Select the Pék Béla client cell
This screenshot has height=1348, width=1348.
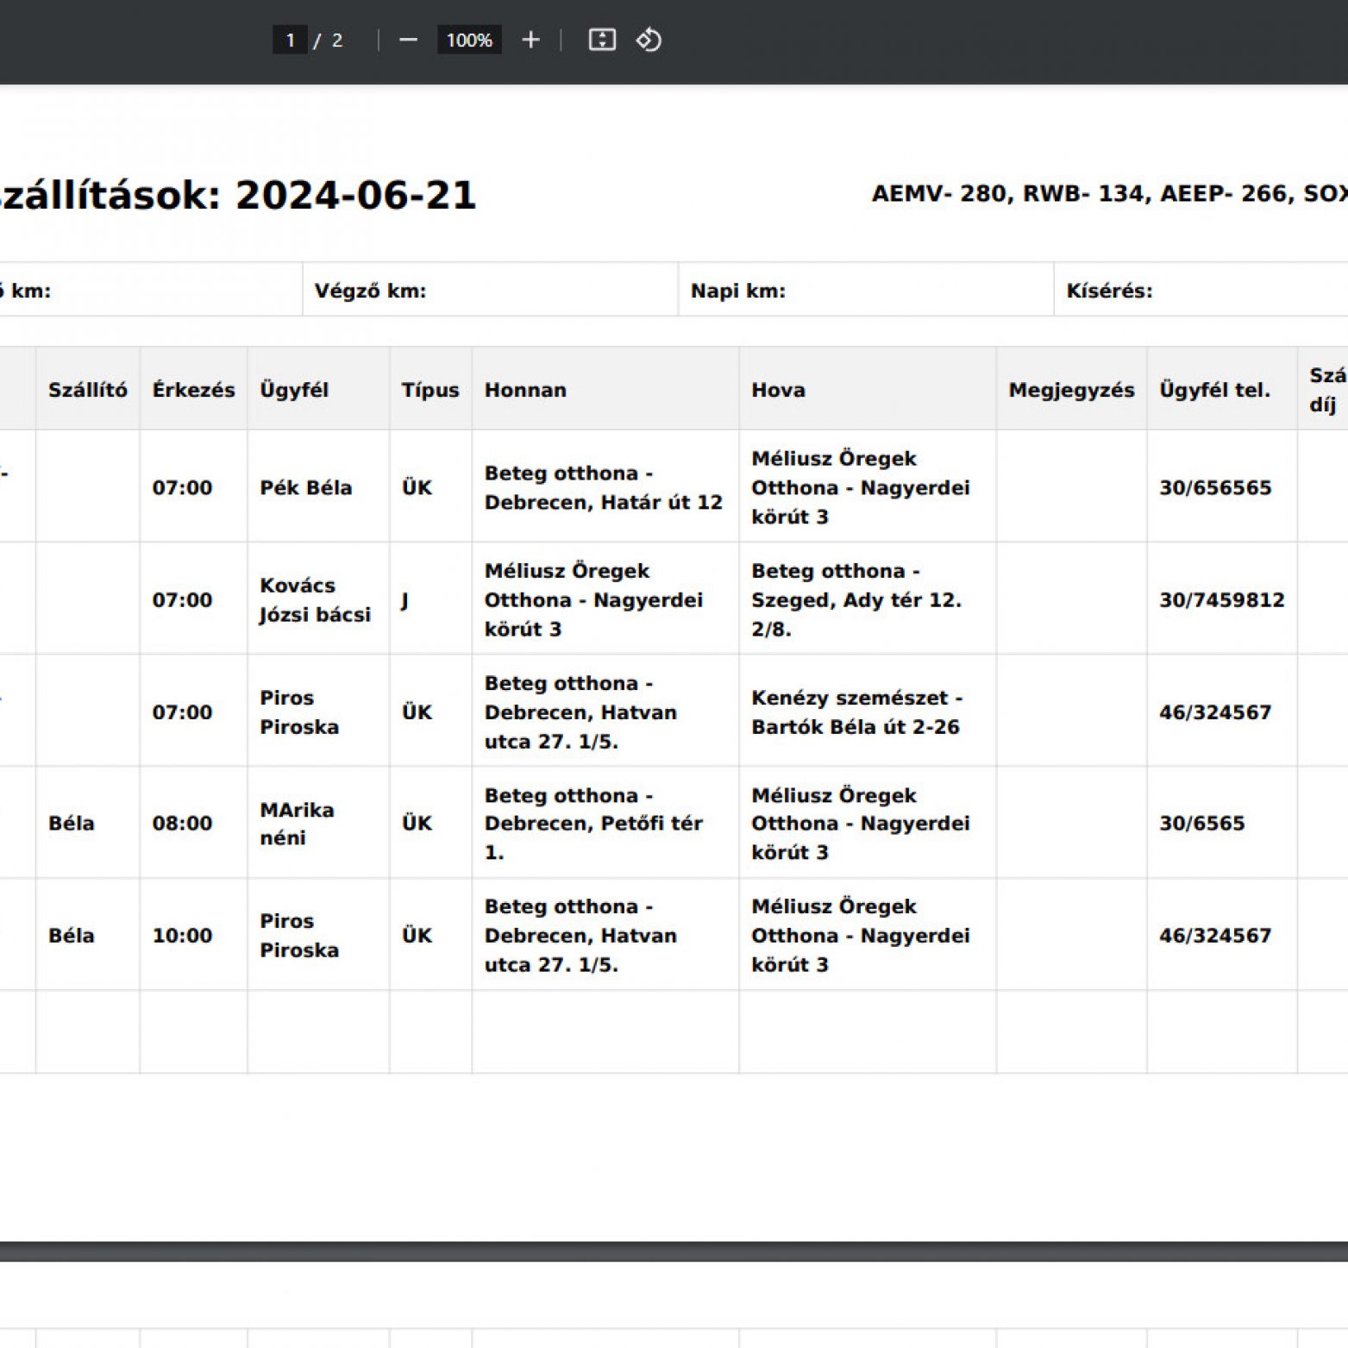click(306, 487)
